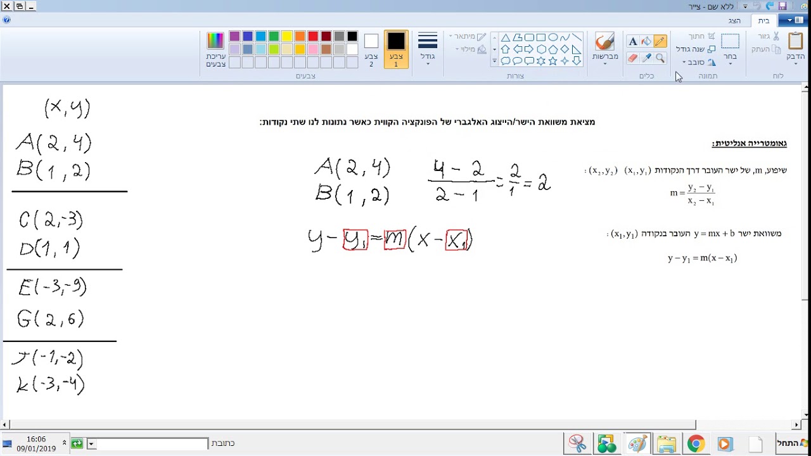Open the Paste dropdown arrow
Screen dimensions: 811x456
796,64
